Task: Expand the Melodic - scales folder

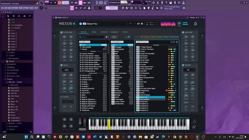Action: click(15, 123)
